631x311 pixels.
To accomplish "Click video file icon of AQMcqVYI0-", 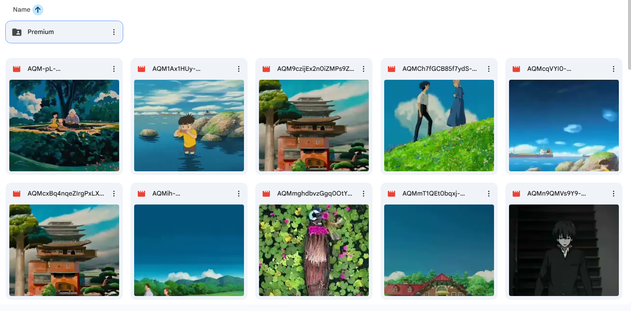I will [516, 69].
